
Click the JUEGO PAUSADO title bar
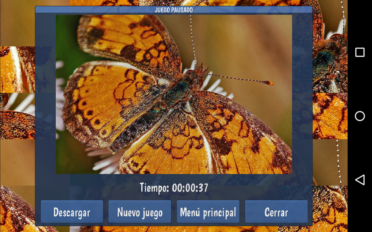click(174, 10)
